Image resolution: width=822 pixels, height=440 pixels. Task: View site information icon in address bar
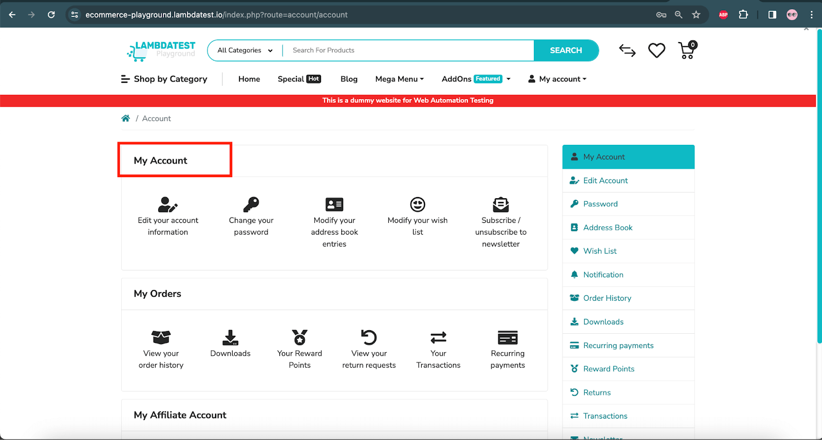pos(75,15)
